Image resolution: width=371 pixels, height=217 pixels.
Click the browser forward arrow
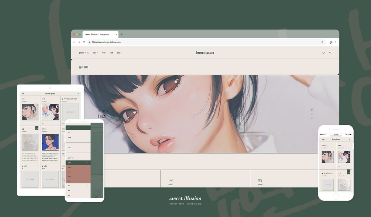(x=79, y=42)
